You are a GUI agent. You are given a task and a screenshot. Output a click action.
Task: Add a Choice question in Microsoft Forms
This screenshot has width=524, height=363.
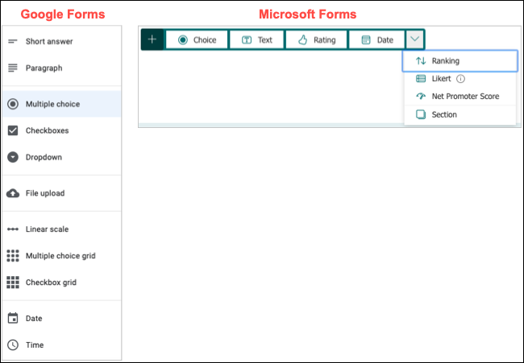pos(197,39)
